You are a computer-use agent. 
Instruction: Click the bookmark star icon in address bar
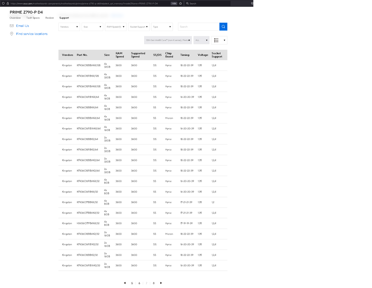(181, 4)
